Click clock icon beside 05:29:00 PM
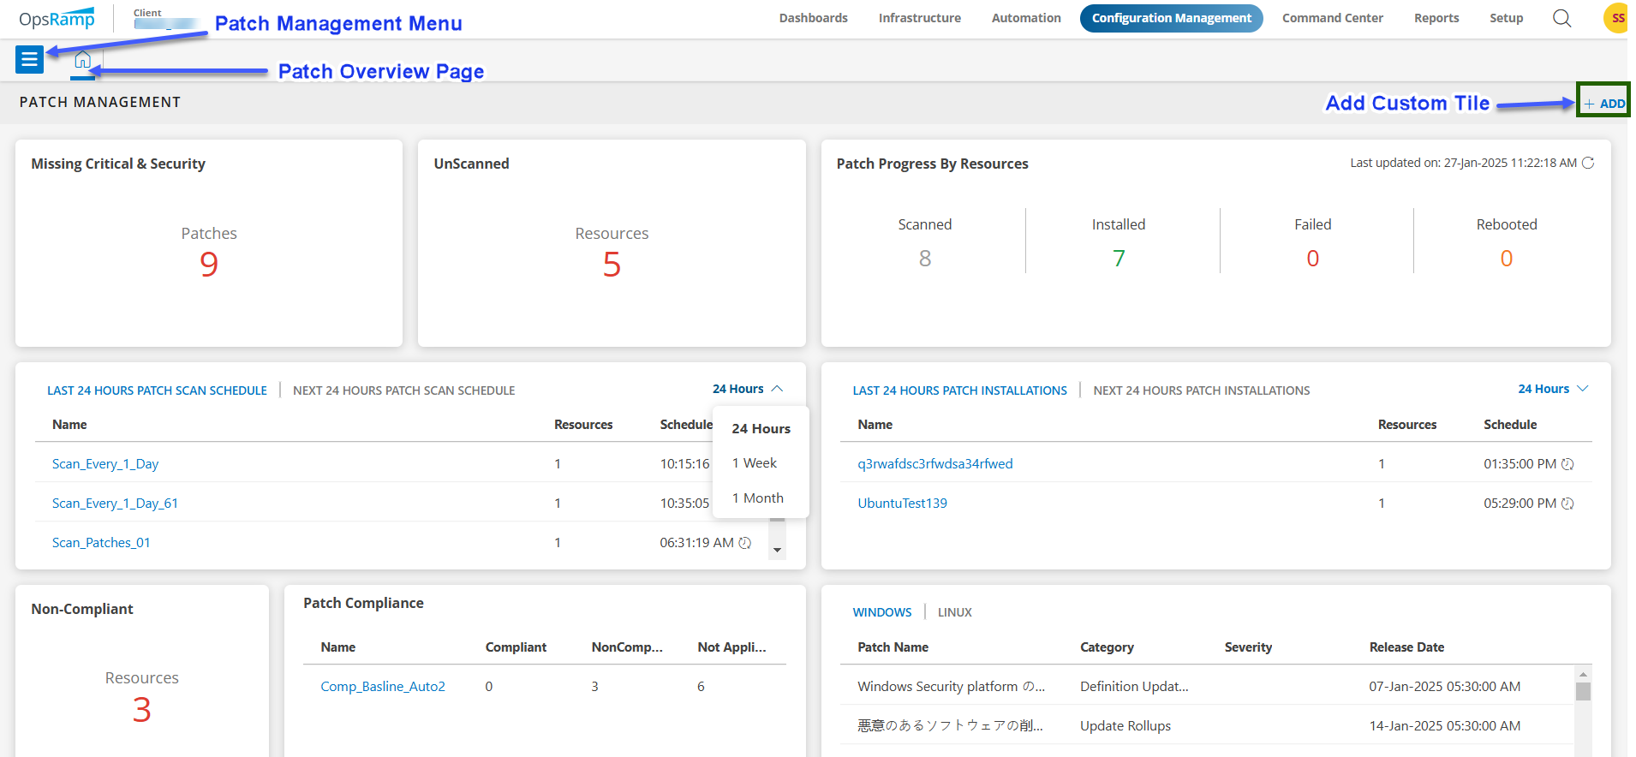1636x757 pixels. pyautogui.click(x=1567, y=504)
